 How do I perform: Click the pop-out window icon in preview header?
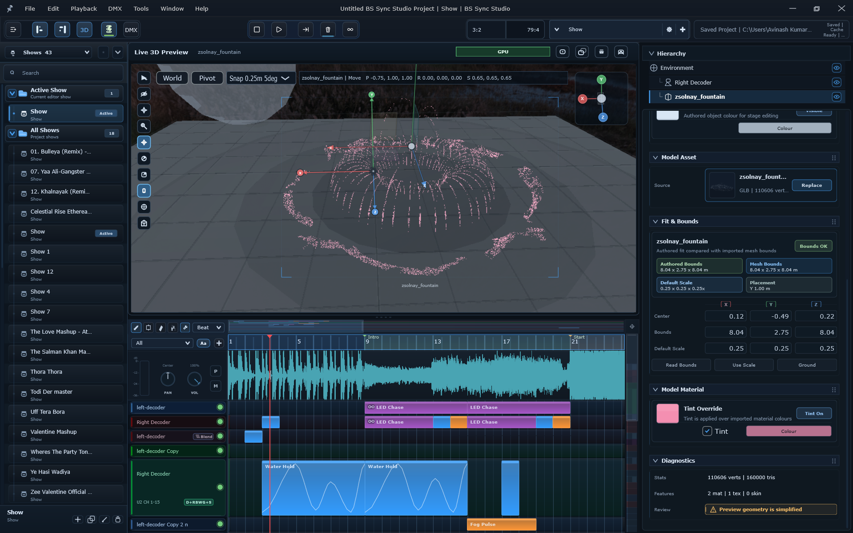tap(582, 52)
